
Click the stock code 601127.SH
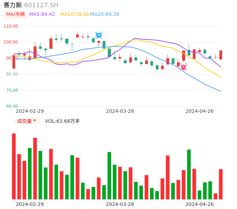click(x=41, y=5)
